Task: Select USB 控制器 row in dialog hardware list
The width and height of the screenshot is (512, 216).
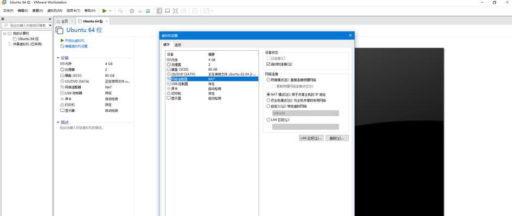Action: point(212,84)
